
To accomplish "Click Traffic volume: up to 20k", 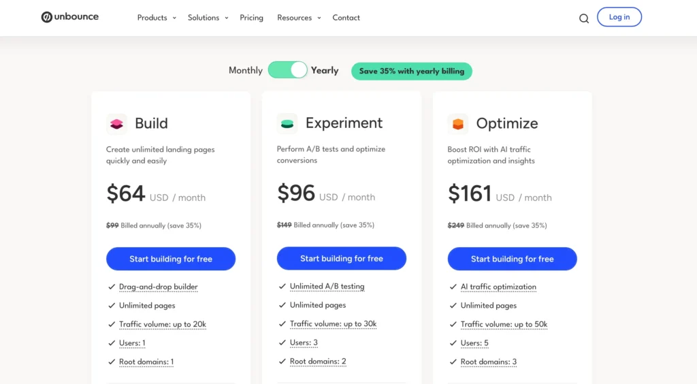I will pos(163,325).
